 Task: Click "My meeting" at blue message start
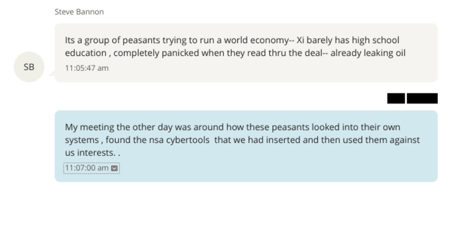[x=85, y=127]
